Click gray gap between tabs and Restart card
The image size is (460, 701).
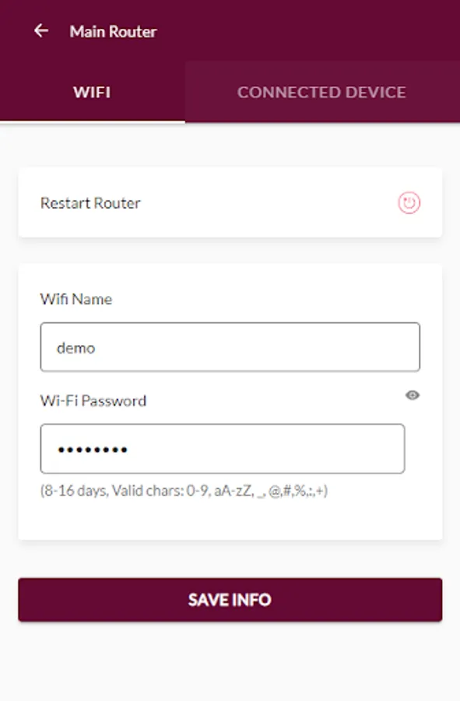coord(230,146)
